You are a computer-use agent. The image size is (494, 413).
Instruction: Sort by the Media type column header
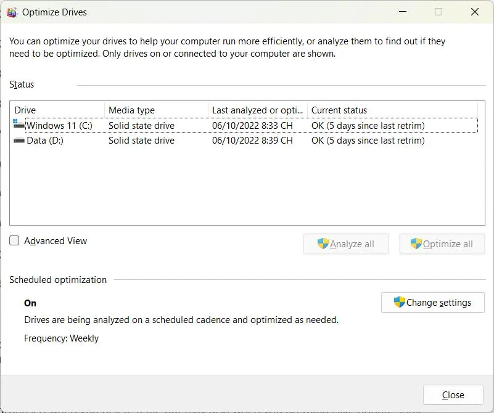click(156, 110)
